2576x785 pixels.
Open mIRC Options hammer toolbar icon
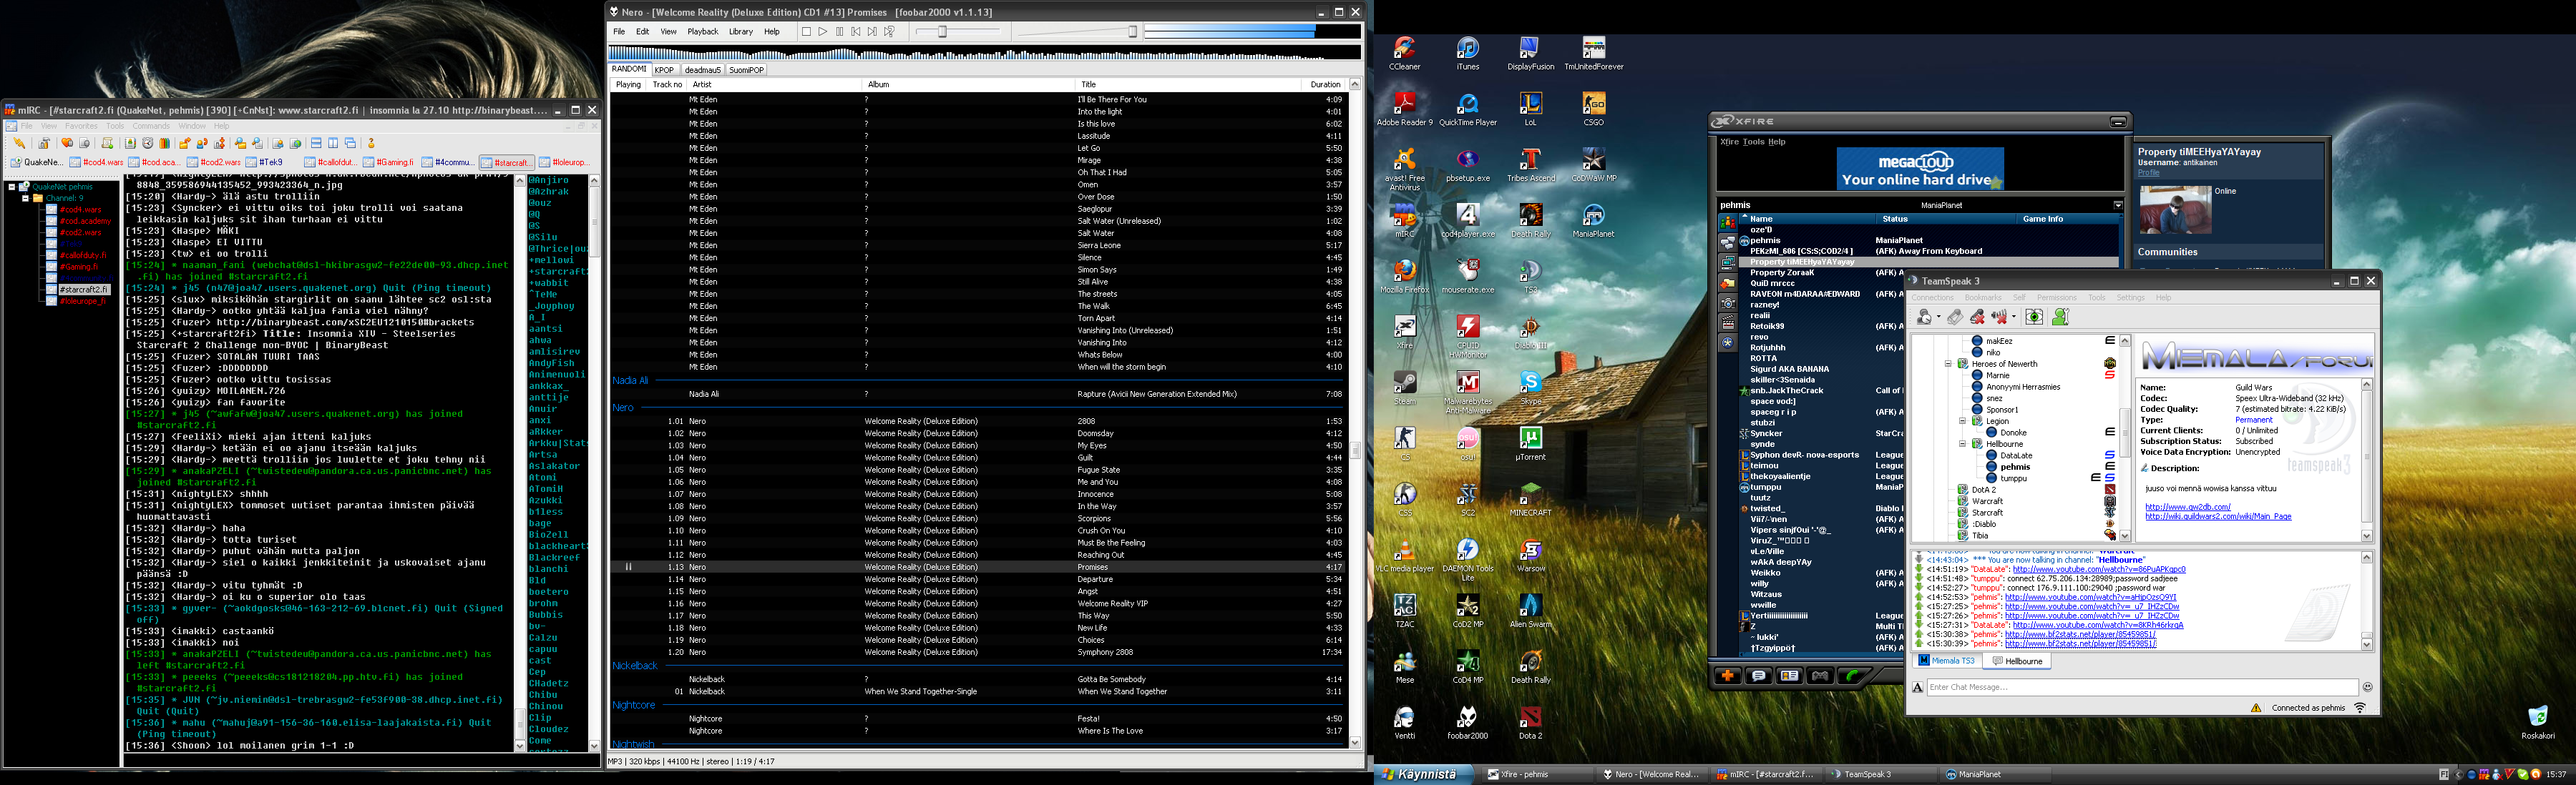coord(44,143)
